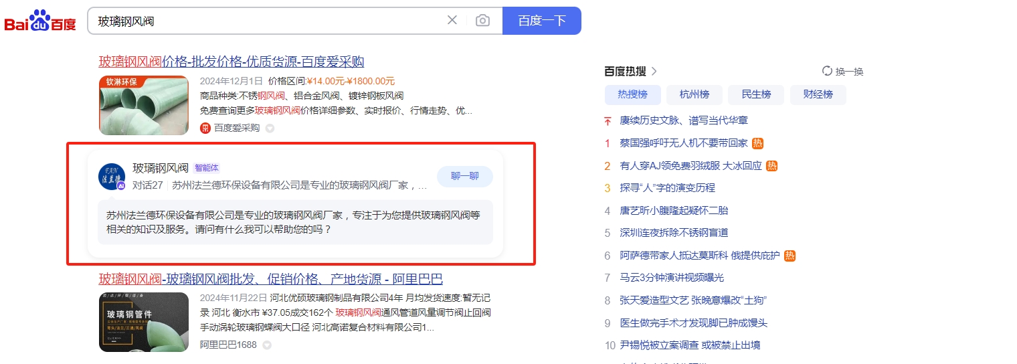Open hot topic 尹锡悦被立案调查 或被禁止出境
1017x364 pixels.
[x=690, y=345]
